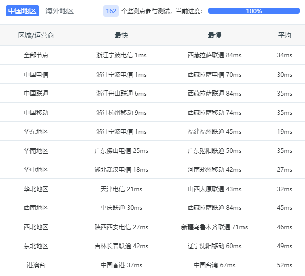Select the 华南地区 row label
Image resolution: width=305 pixels, height=276 pixels.
[36, 151]
